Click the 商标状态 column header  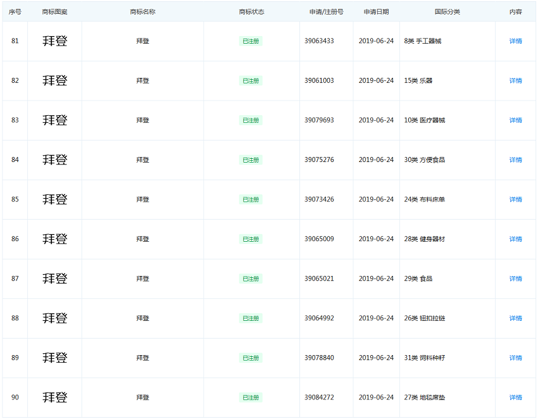[251, 12]
